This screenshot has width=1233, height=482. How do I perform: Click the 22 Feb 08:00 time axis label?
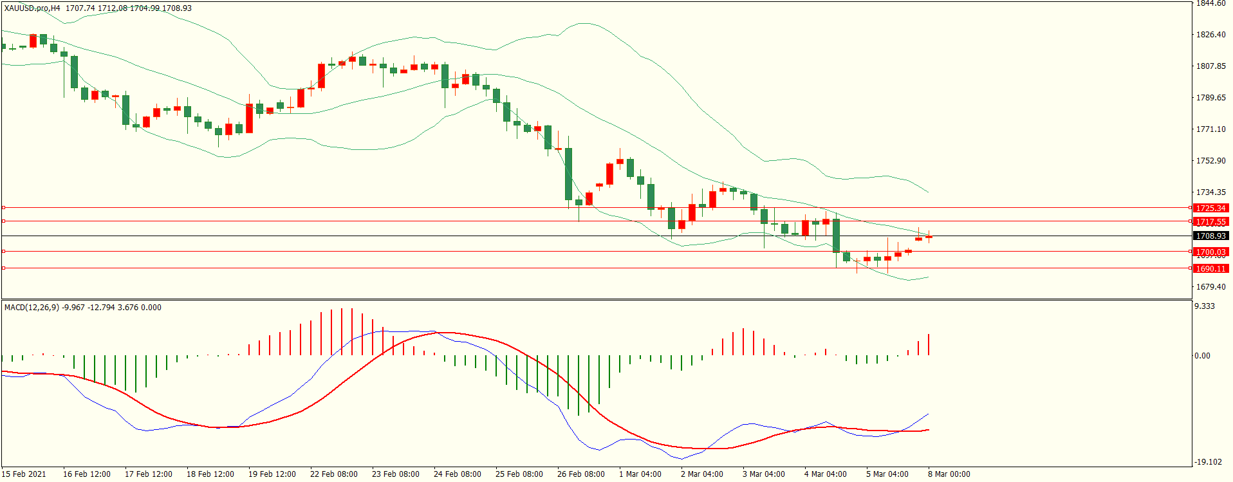(333, 474)
